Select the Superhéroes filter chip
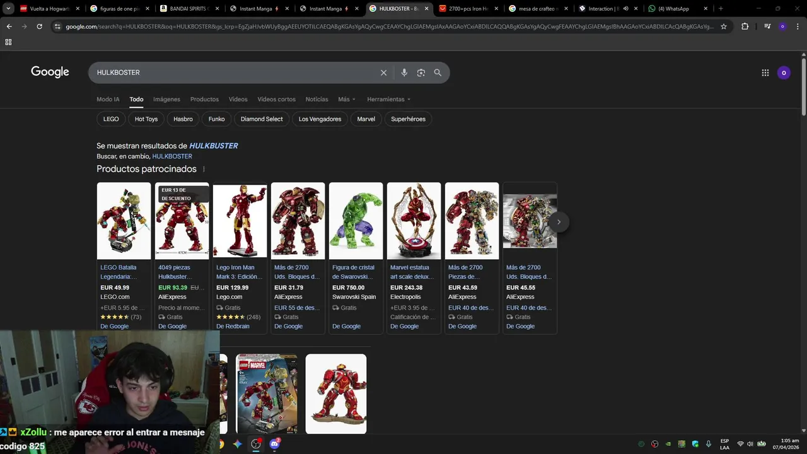Image resolution: width=807 pixels, height=454 pixels. [408, 119]
